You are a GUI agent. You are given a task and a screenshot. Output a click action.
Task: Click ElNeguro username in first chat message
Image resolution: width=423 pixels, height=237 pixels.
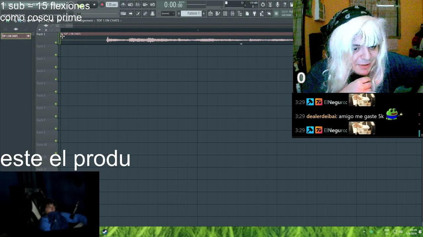click(x=334, y=102)
